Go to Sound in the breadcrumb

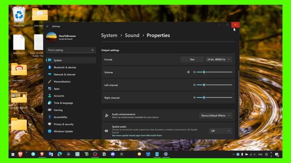click(132, 35)
